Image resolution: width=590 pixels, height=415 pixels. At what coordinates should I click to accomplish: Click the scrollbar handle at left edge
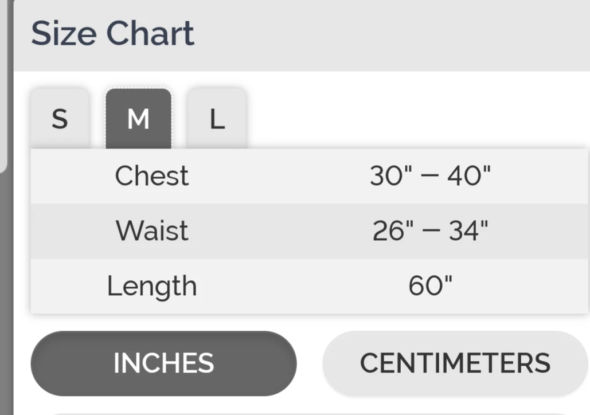pyautogui.click(x=3, y=86)
